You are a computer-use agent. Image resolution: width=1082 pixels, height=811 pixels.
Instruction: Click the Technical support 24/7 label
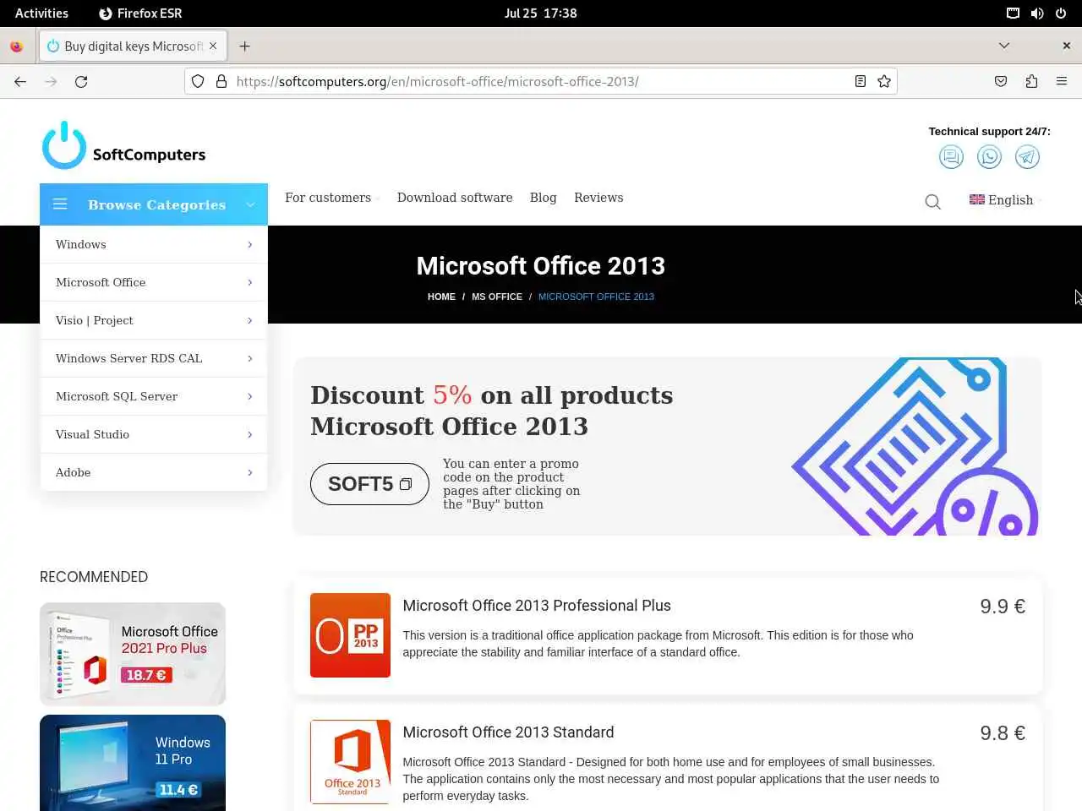click(989, 131)
